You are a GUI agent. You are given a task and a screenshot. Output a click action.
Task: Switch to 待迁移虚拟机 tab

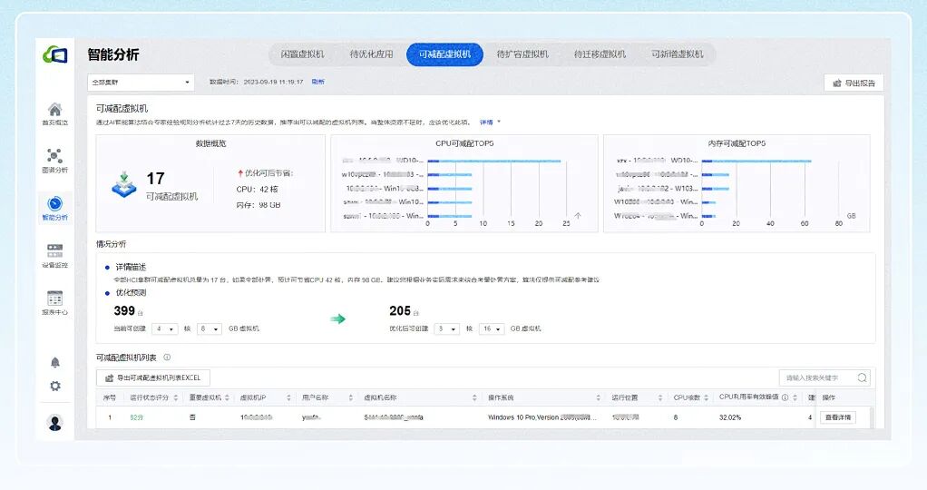[600, 54]
